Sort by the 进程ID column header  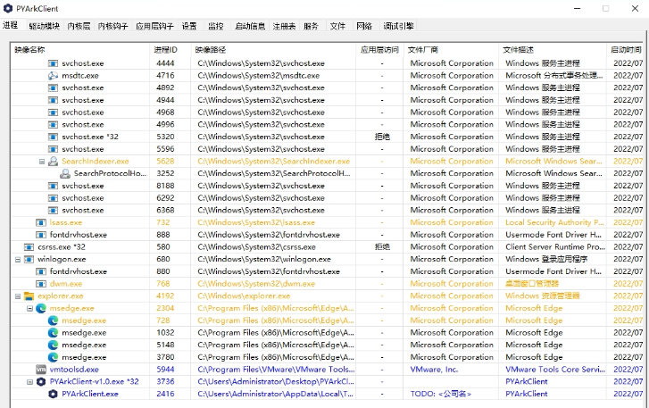pyautogui.click(x=171, y=50)
